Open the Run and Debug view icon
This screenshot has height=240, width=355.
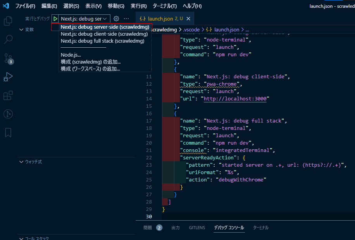(x=8, y=77)
